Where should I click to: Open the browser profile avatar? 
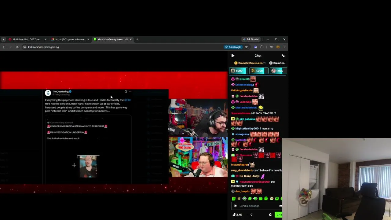tap(278, 47)
